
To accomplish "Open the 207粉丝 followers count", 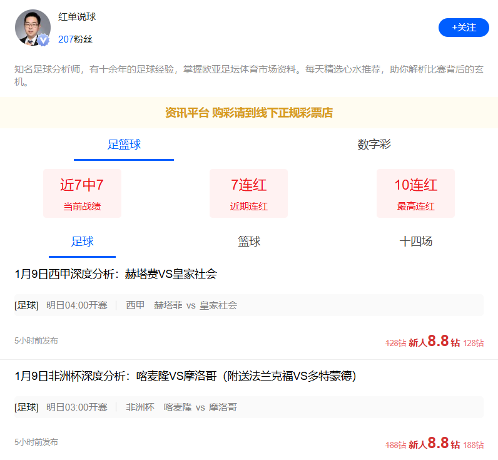I will coord(75,39).
